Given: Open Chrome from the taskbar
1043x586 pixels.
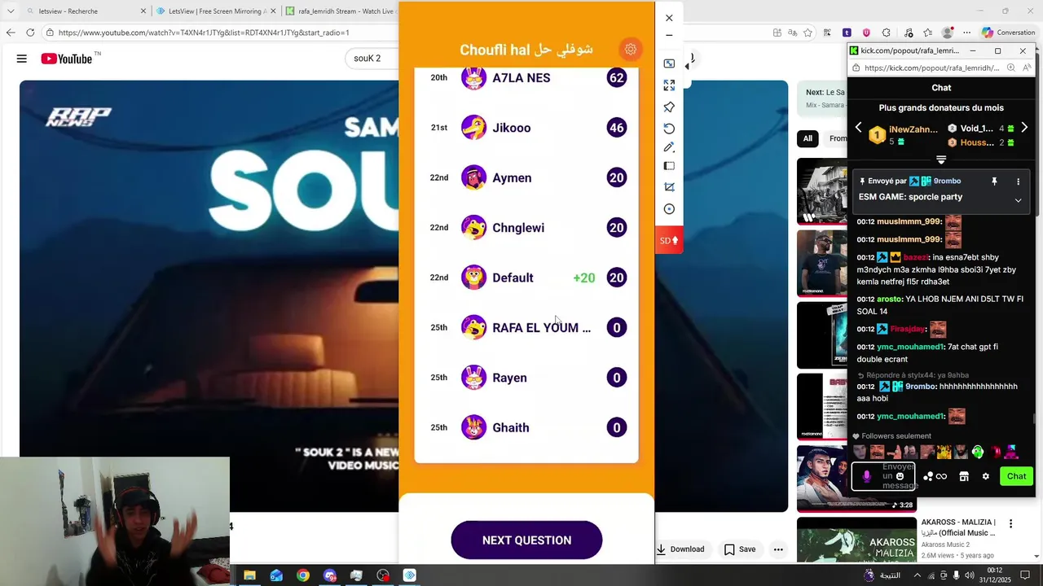Looking at the screenshot, I should tap(303, 575).
